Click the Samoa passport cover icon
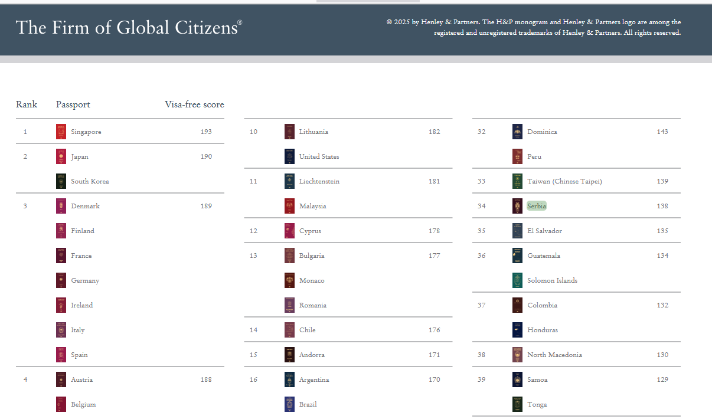712x419 pixels. pos(517,379)
